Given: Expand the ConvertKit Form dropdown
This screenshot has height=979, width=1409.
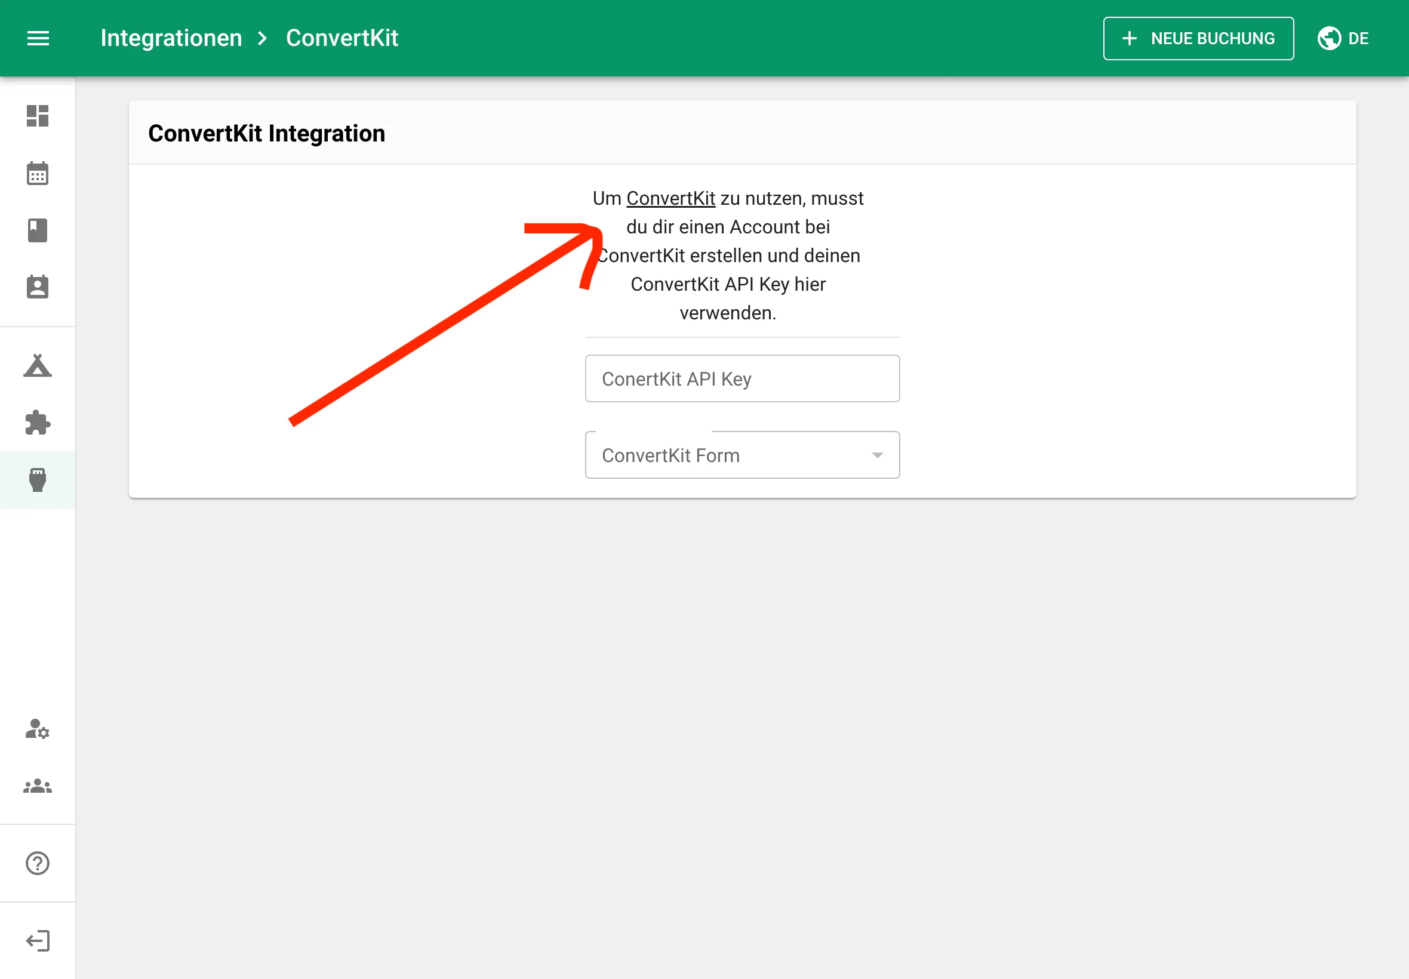Looking at the screenshot, I should (x=742, y=454).
